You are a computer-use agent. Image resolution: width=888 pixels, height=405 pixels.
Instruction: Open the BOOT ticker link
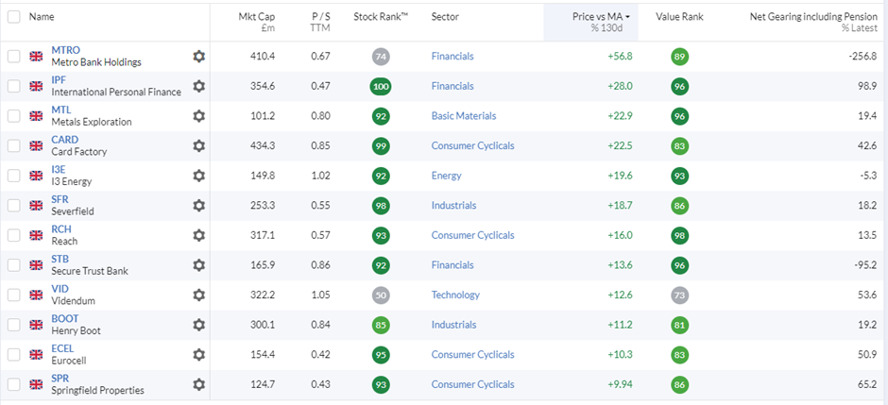pos(65,319)
